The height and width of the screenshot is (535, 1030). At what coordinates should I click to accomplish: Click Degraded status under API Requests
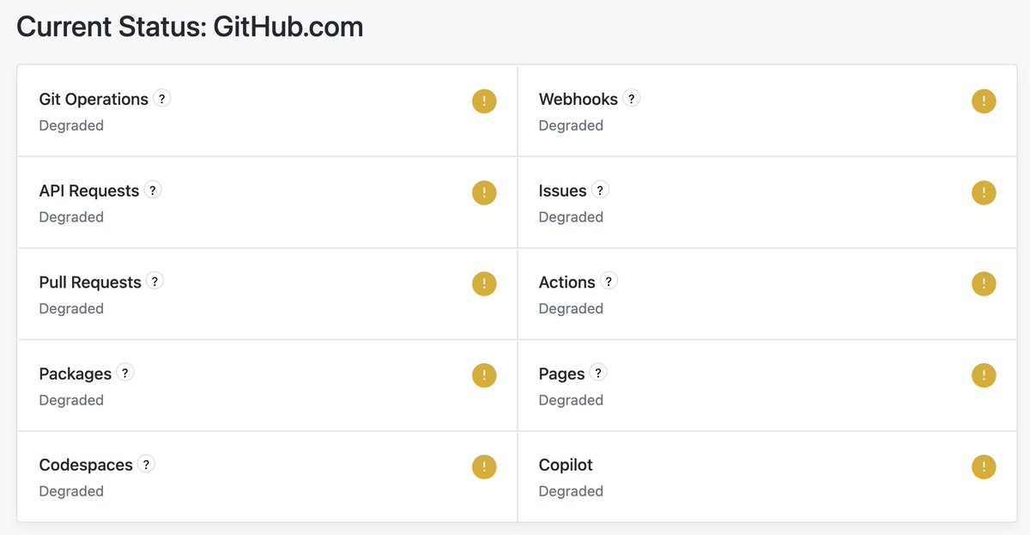coord(71,217)
